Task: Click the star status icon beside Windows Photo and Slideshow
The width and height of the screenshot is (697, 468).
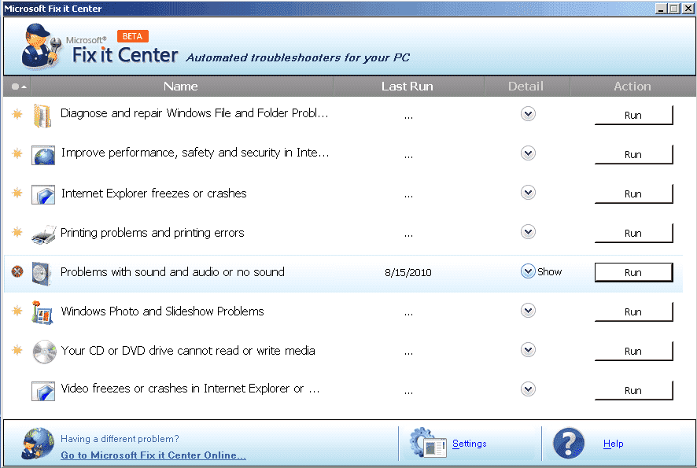Action: (x=17, y=310)
